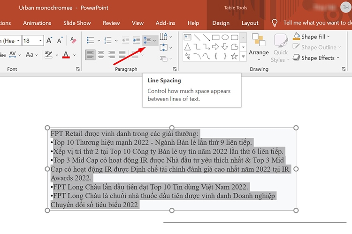This screenshot has height=234, width=352.
Task: Click the text highlight color pen icon
Action: click(48, 55)
